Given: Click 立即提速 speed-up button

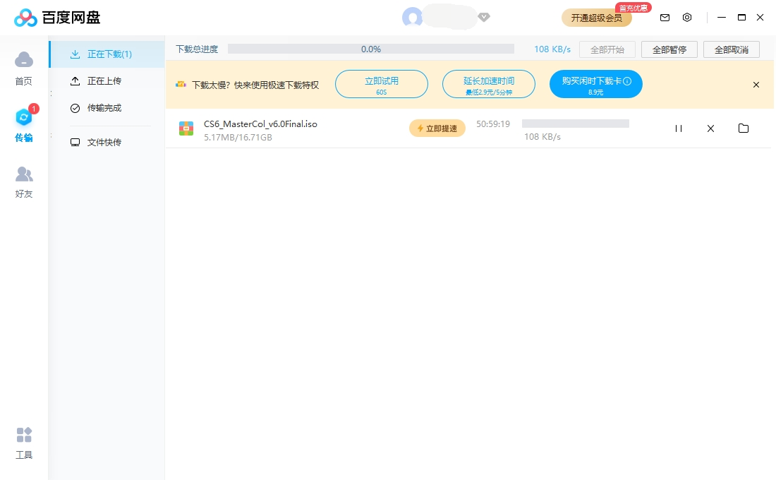Looking at the screenshot, I should (437, 128).
